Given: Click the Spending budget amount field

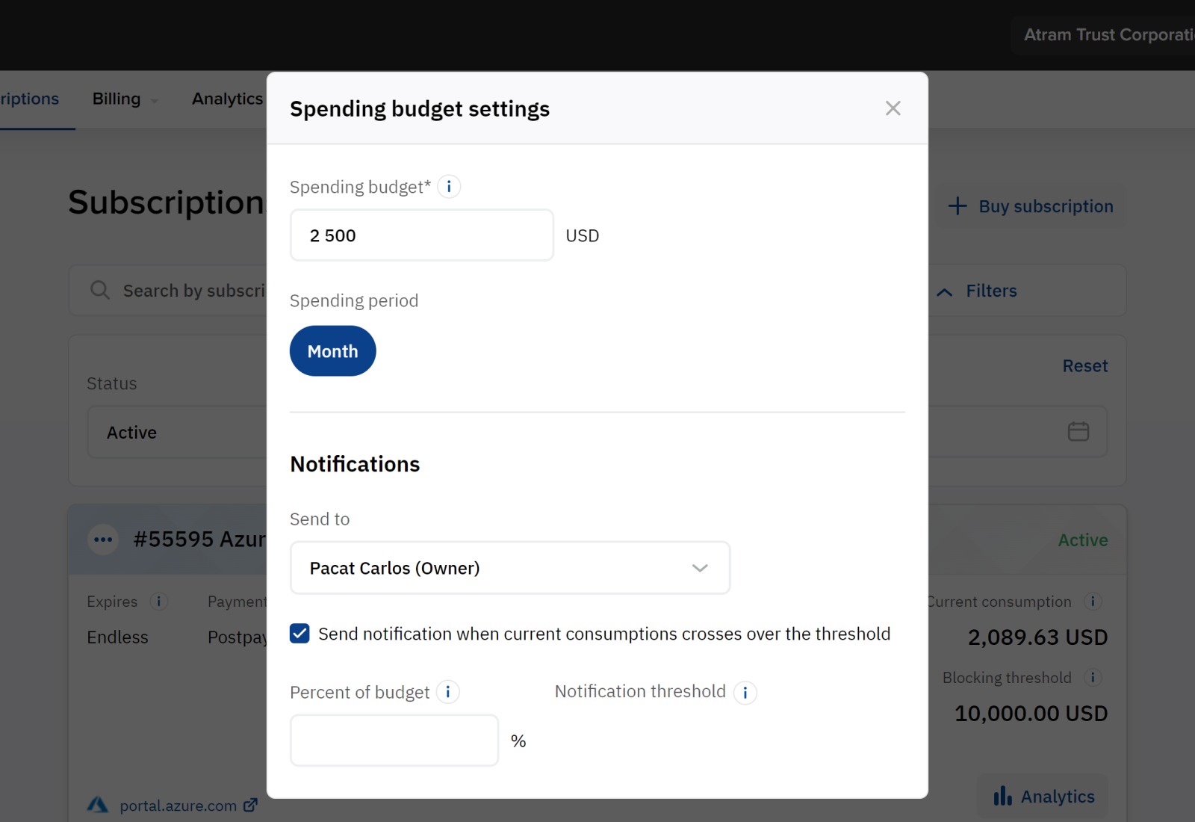Looking at the screenshot, I should [421, 235].
